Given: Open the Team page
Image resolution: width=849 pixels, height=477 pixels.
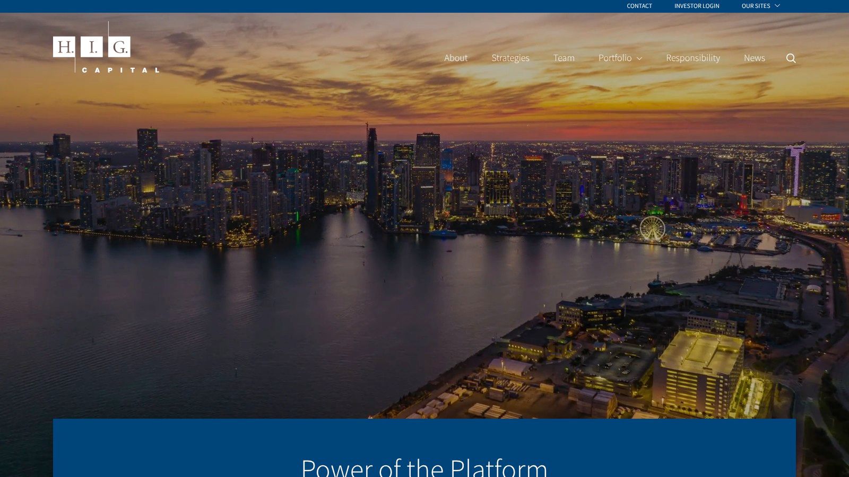Looking at the screenshot, I should (564, 58).
